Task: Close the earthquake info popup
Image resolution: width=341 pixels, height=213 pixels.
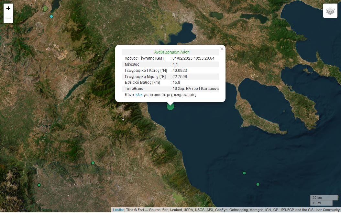Action: [222, 49]
